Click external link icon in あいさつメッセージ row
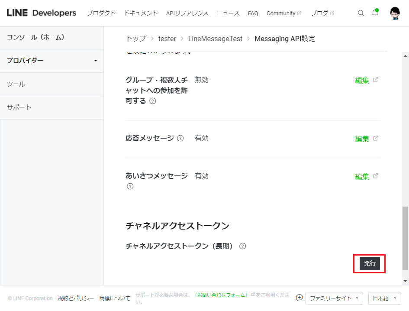The width and height of the screenshot is (409, 311). [376, 176]
